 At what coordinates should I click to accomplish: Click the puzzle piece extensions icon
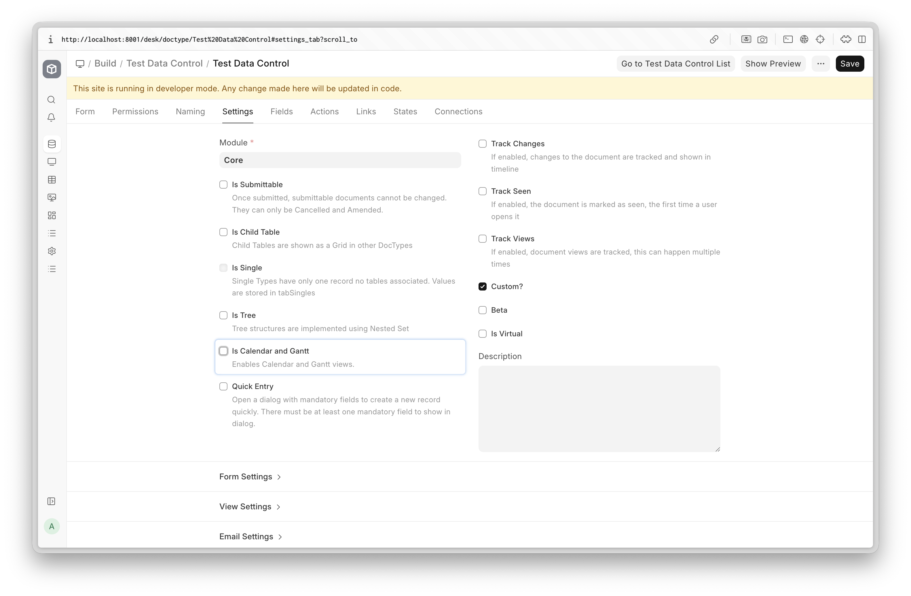[846, 39]
